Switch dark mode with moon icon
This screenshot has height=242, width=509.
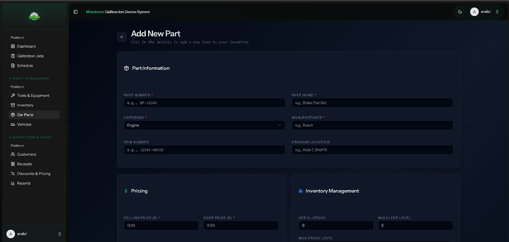click(460, 12)
